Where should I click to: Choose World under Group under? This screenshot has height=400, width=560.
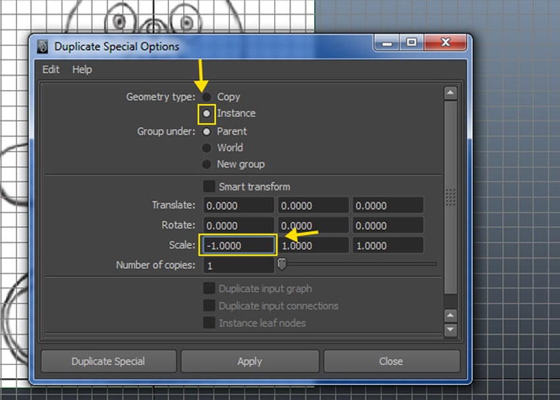[206, 148]
